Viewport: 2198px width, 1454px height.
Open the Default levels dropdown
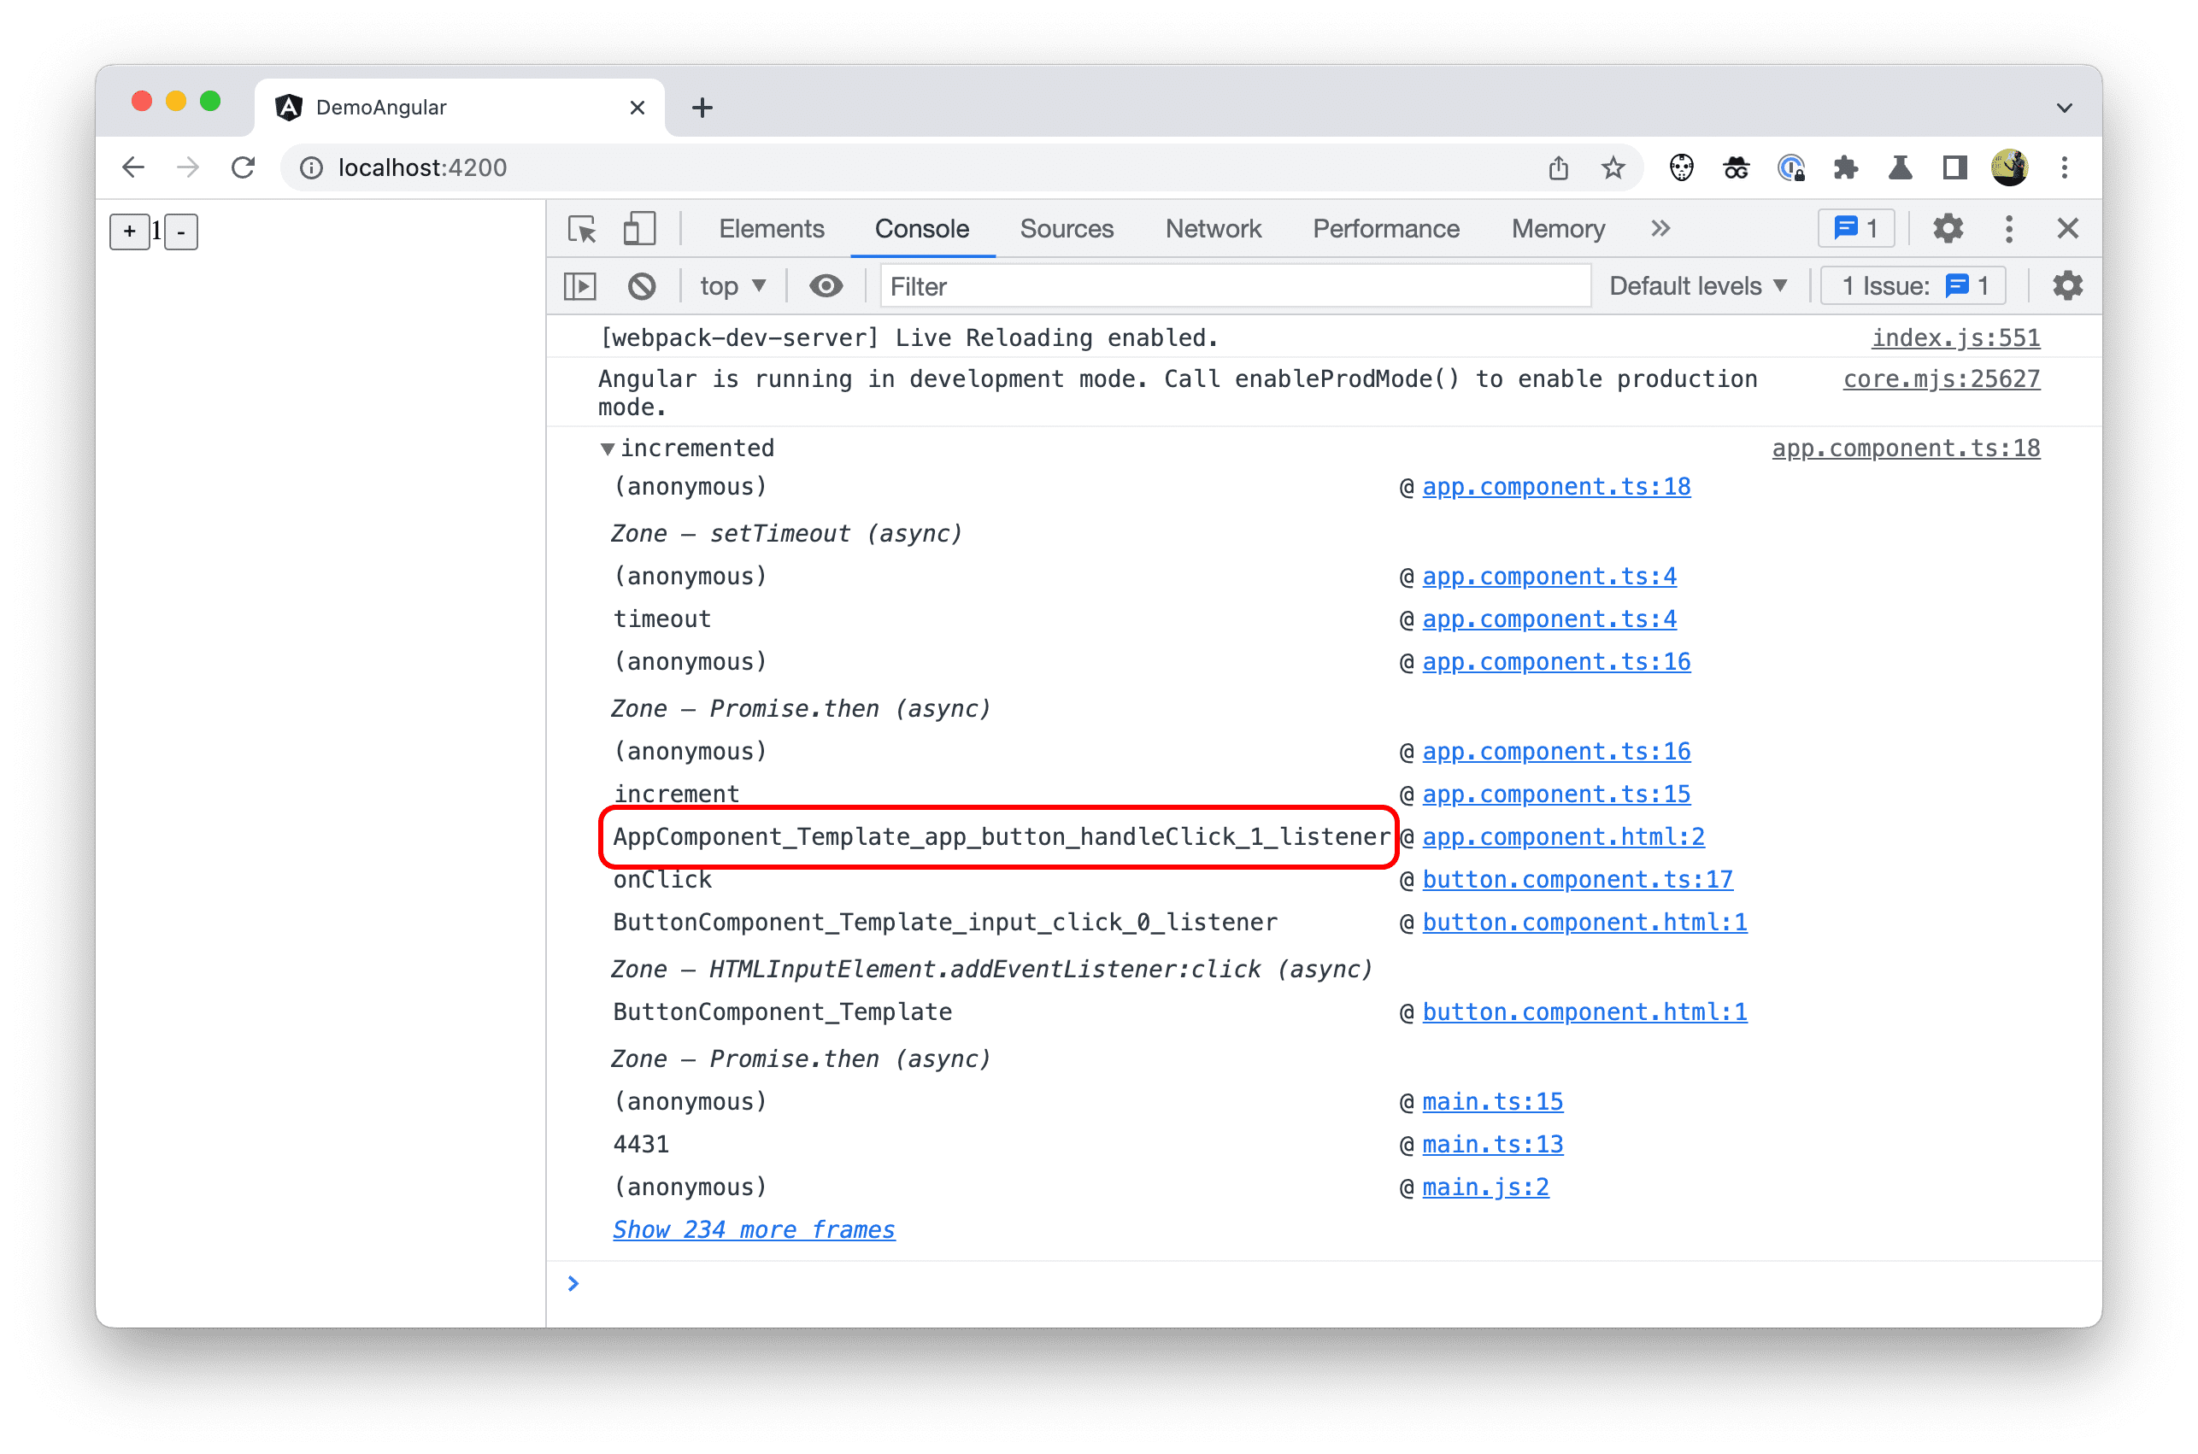(1696, 287)
